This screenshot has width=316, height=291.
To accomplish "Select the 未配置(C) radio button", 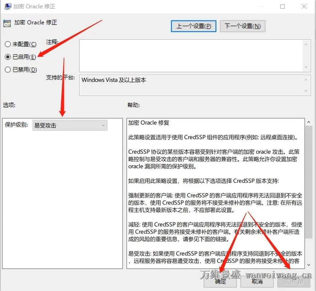I will 8,44.
